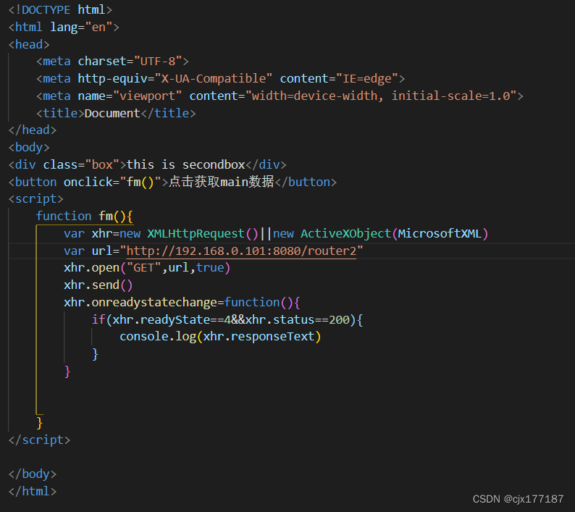
Task: Click the "GET" string argument
Action: tap(143, 268)
